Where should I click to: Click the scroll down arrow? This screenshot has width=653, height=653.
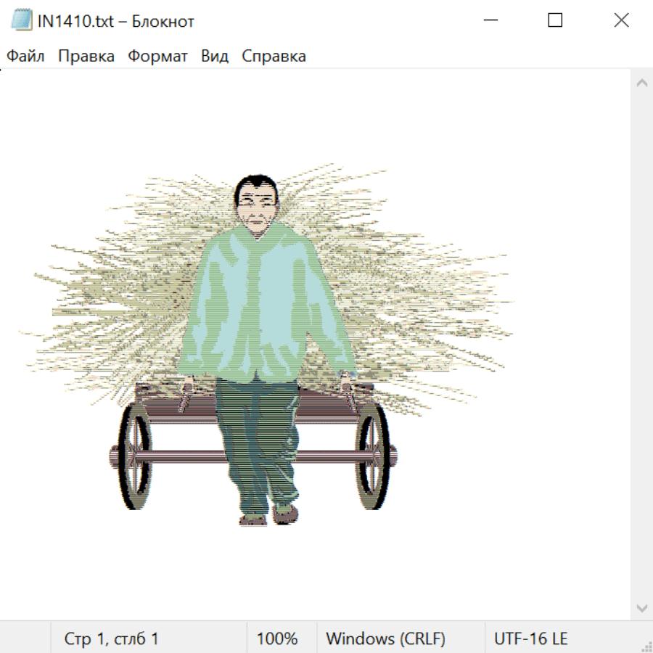point(641,607)
